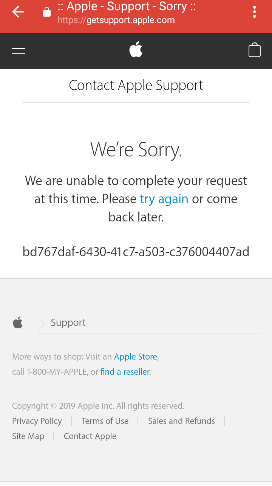Tap the browser back arrow

pos(18,12)
